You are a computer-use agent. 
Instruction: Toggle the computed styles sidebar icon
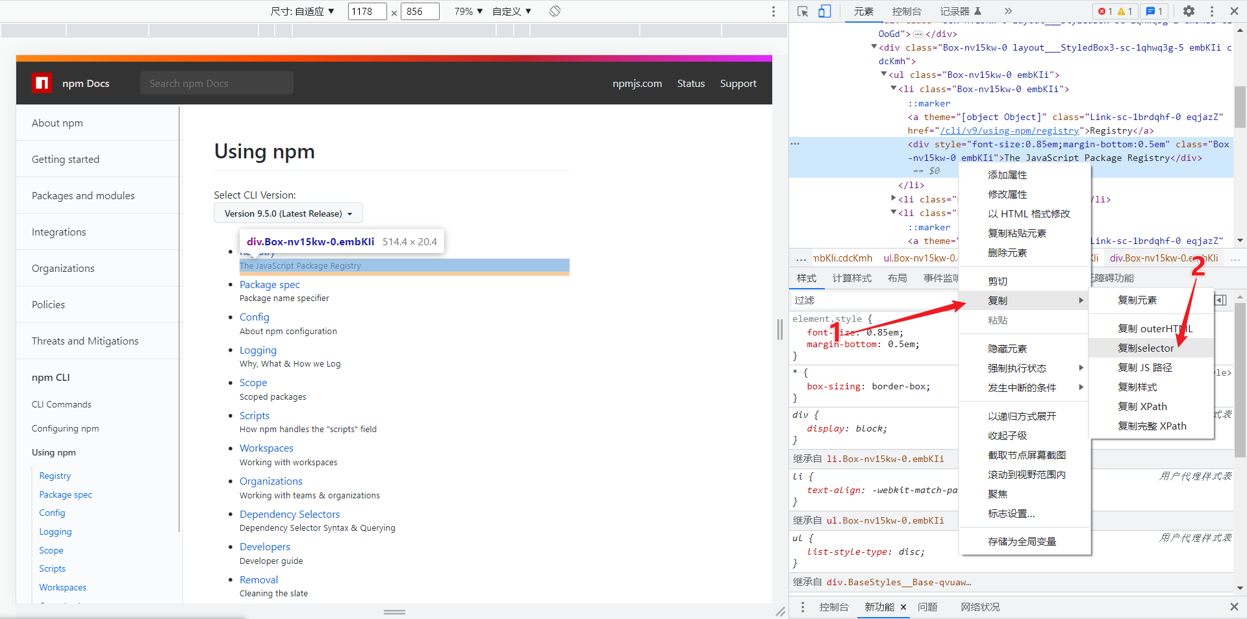pyautogui.click(x=1221, y=300)
